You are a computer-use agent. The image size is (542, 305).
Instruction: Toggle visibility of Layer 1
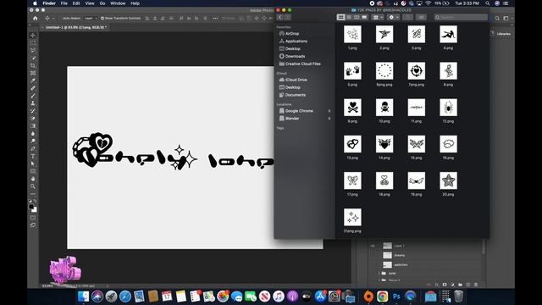pyautogui.click(x=373, y=246)
